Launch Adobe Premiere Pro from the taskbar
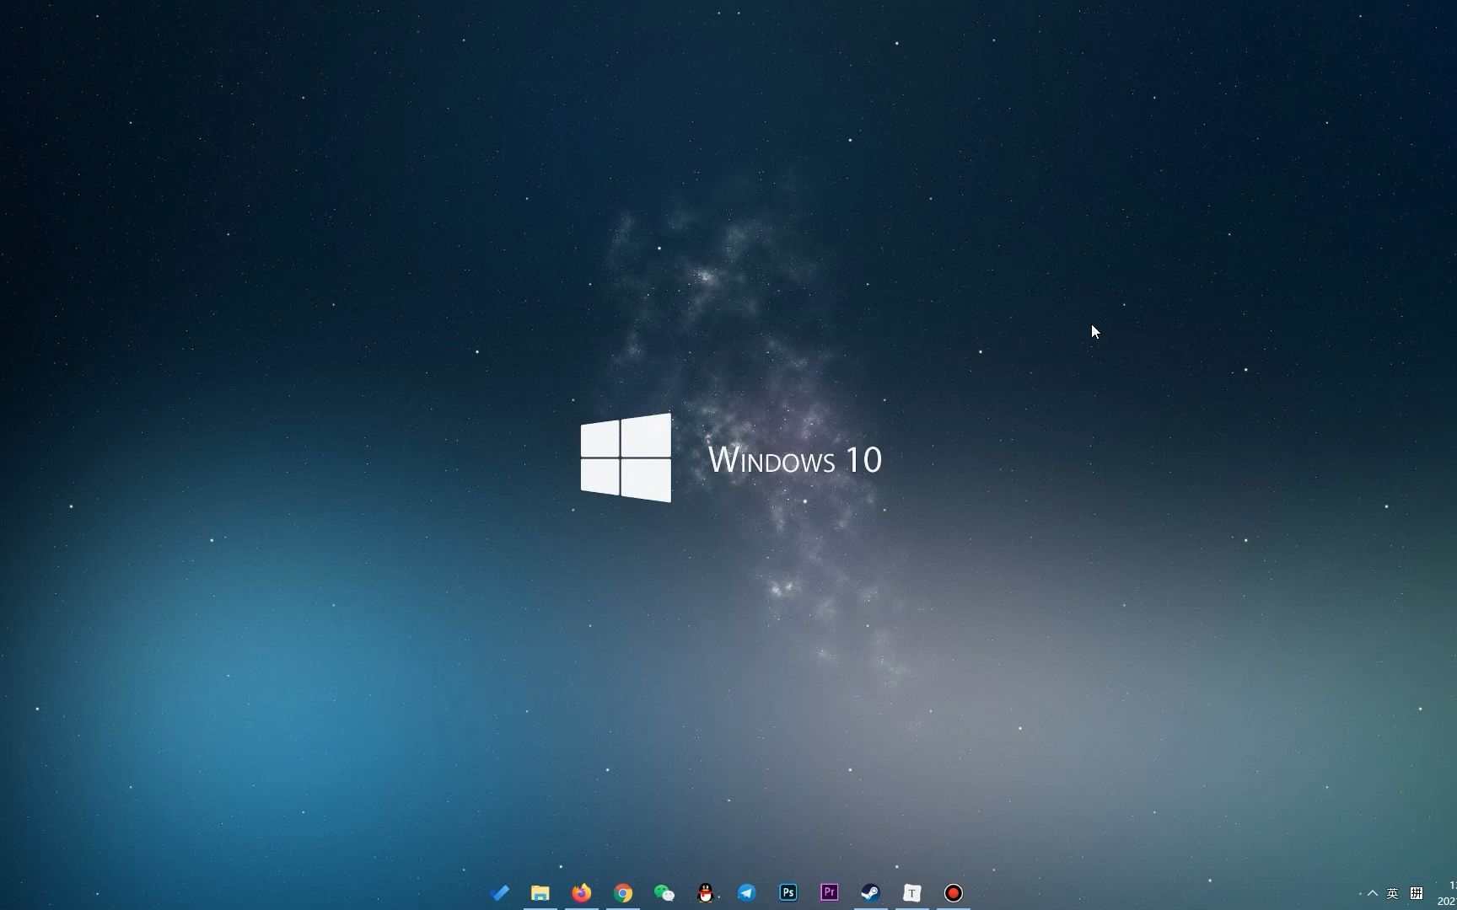The height and width of the screenshot is (910, 1457). click(x=830, y=892)
